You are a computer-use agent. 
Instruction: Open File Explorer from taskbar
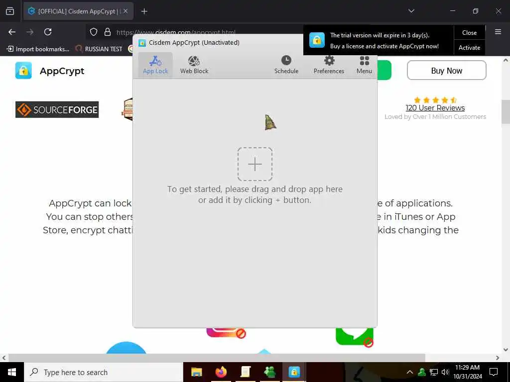[x=196, y=372]
